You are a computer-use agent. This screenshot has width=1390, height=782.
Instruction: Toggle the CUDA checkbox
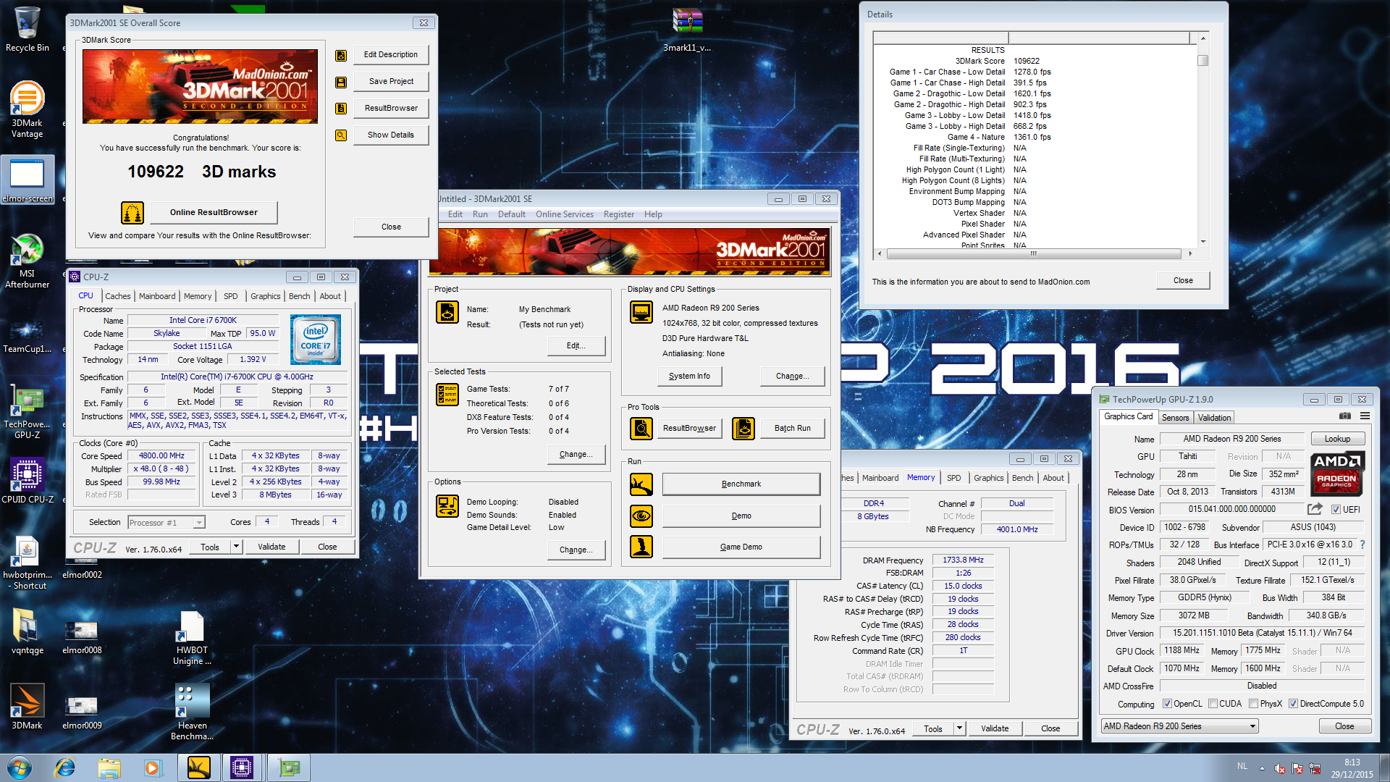[1213, 704]
